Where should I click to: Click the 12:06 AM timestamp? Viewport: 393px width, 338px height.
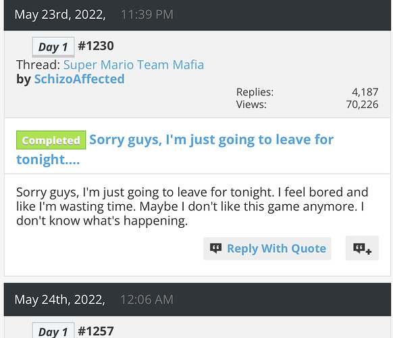pyautogui.click(x=147, y=299)
